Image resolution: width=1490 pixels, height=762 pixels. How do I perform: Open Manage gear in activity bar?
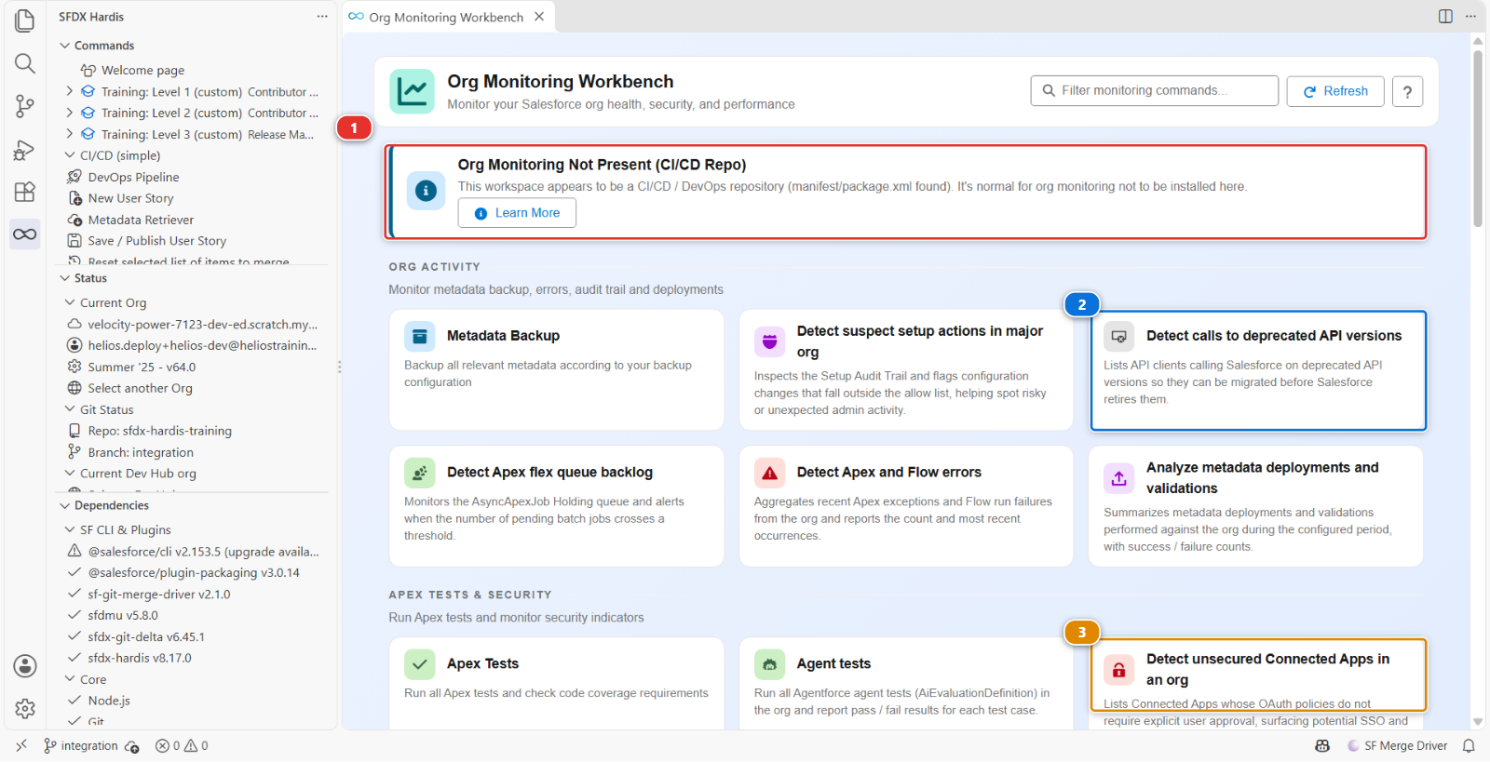(x=25, y=709)
